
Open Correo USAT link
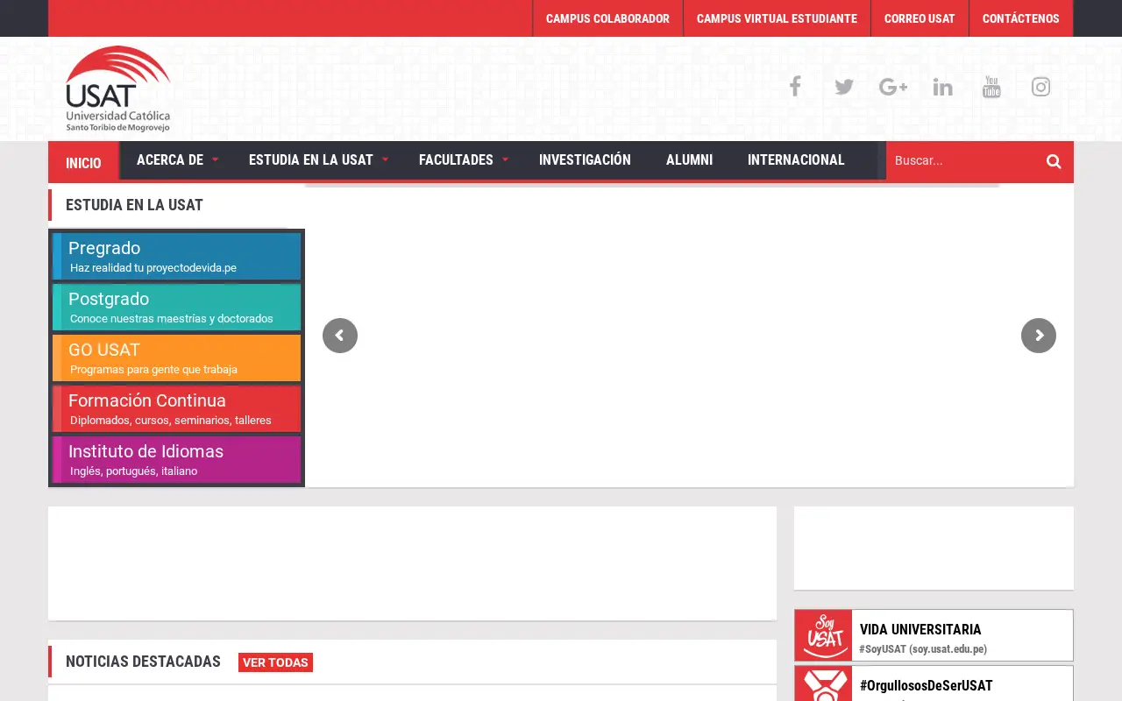[920, 18]
